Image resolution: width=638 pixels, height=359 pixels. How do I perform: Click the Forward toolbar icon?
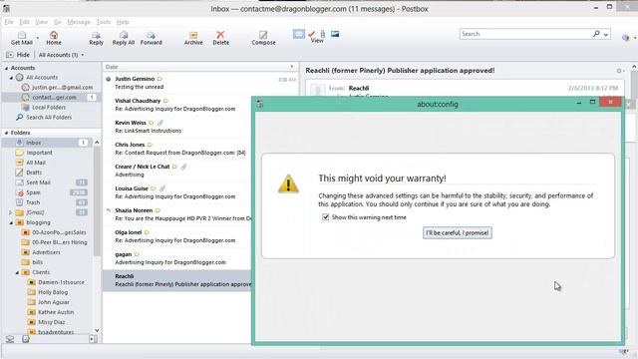coord(151,38)
